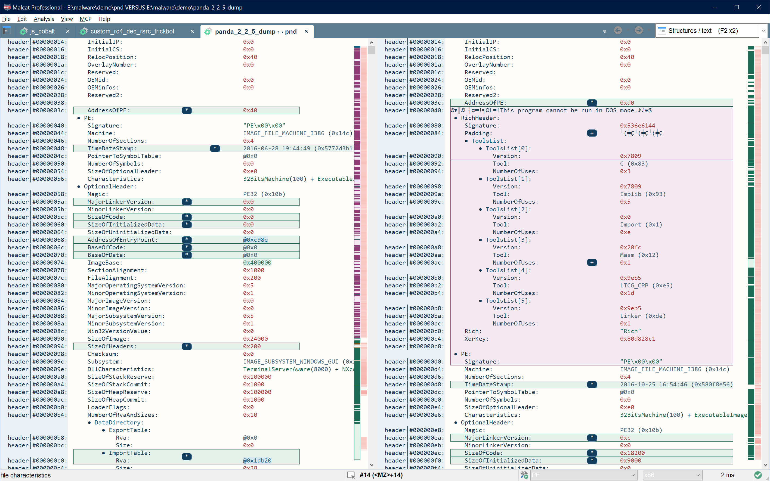Click the analysis tools icon in status bar

coord(524,475)
